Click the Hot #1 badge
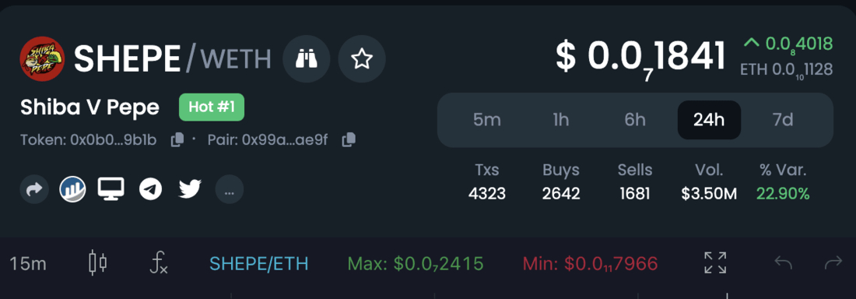This screenshot has width=856, height=299. click(212, 107)
